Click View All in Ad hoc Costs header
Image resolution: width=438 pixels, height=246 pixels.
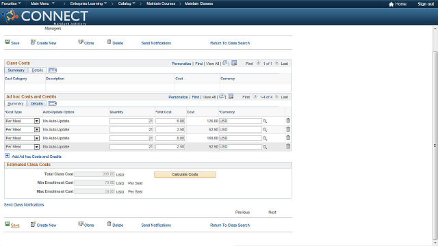point(209,97)
